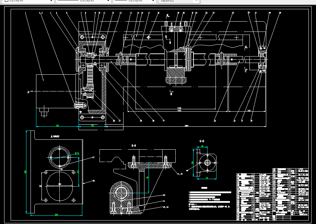Open the ByLayer linetype dropdown
The width and height of the screenshot is (316, 224).
[x=84, y=1]
